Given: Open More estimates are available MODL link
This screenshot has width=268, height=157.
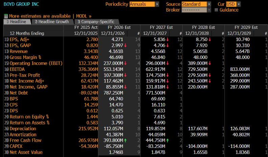Looking at the screenshot, I should coord(50,16).
